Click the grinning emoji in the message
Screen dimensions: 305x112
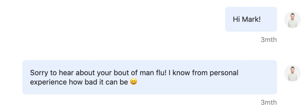[133, 82]
